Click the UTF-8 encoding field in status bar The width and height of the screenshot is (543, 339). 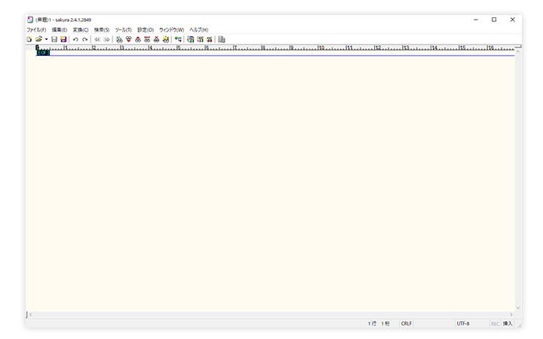point(463,323)
